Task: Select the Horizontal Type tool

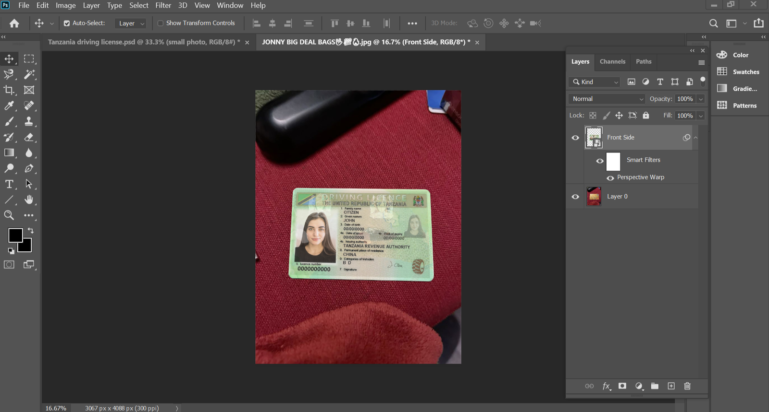Action: 9,184
